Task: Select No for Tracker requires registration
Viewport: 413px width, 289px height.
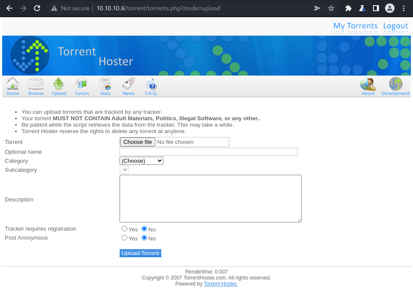Action: pyautogui.click(x=144, y=229)
